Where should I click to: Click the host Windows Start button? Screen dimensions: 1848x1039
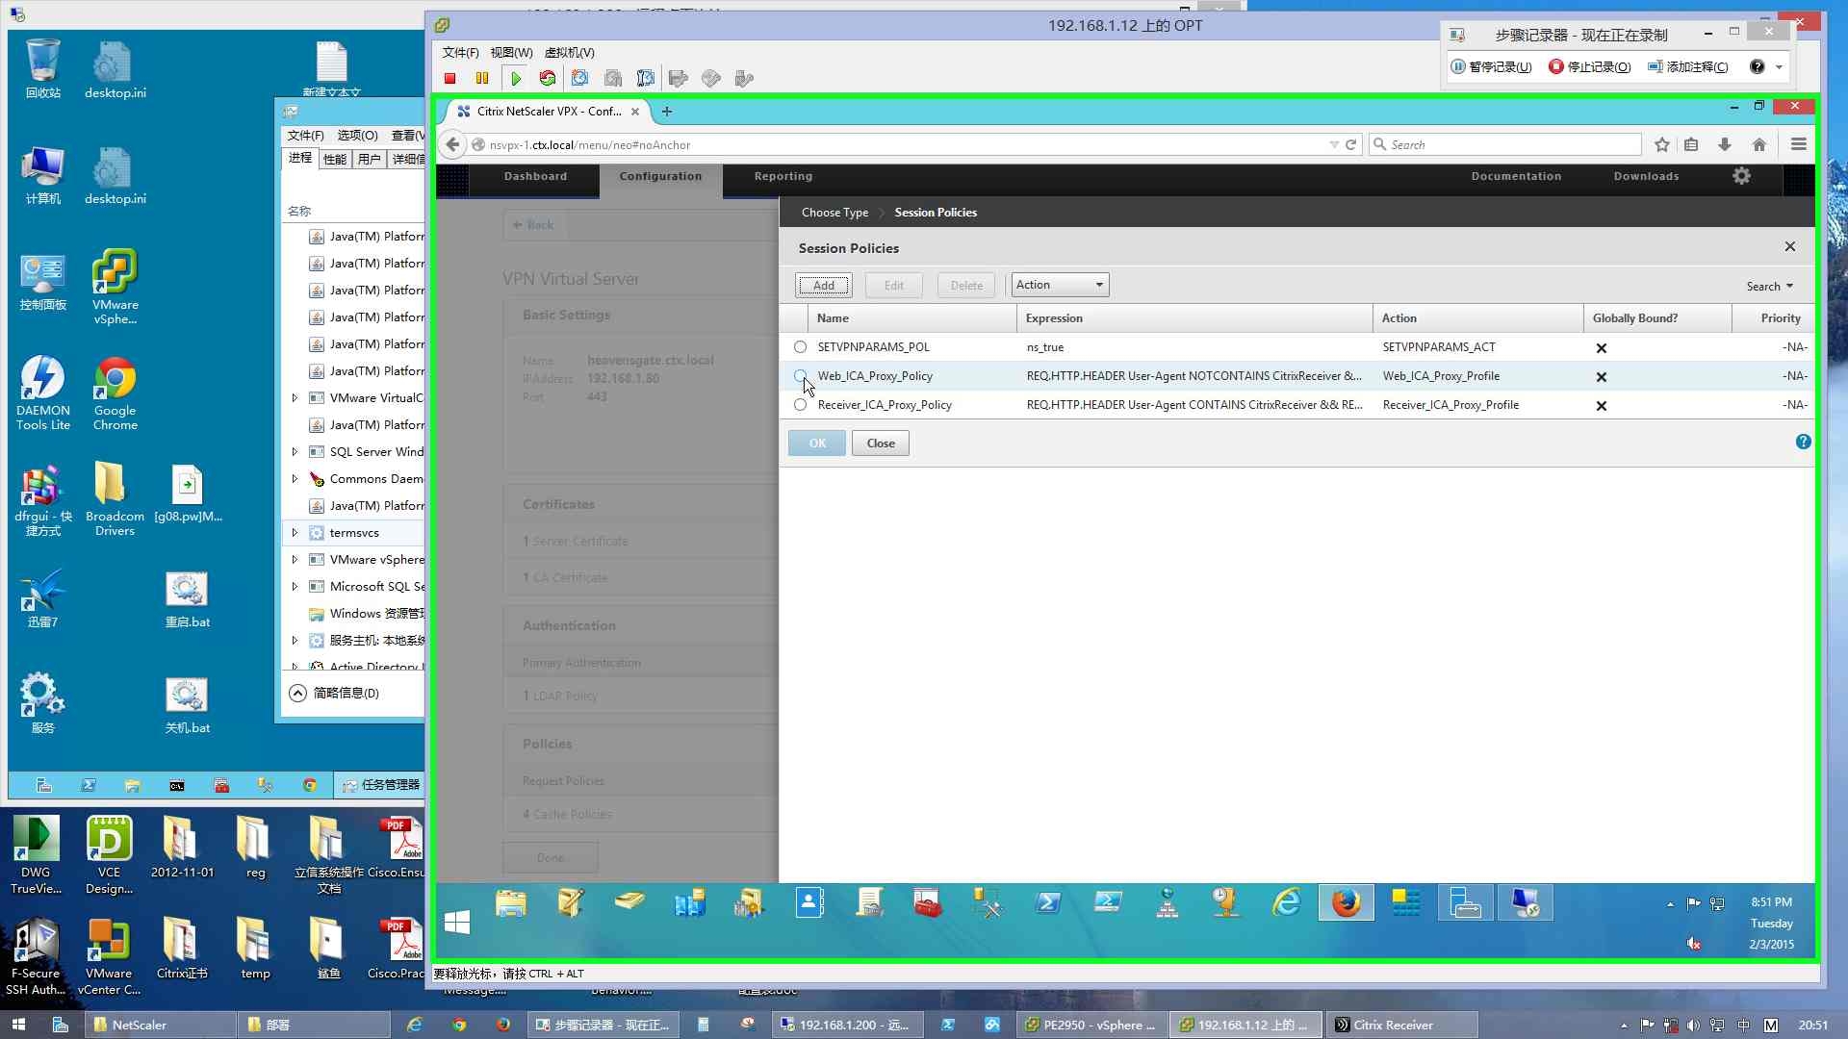(x=18, y=1026)
